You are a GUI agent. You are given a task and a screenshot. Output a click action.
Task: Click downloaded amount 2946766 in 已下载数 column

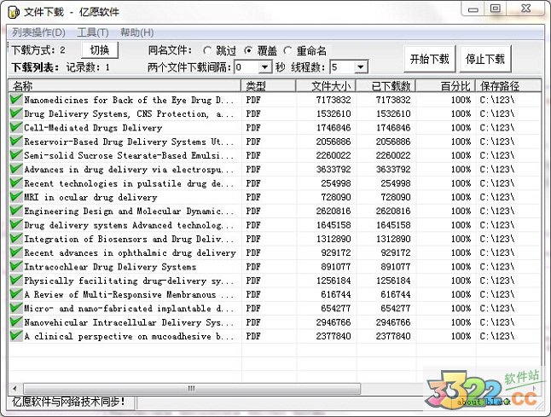(x=393, y=322)
